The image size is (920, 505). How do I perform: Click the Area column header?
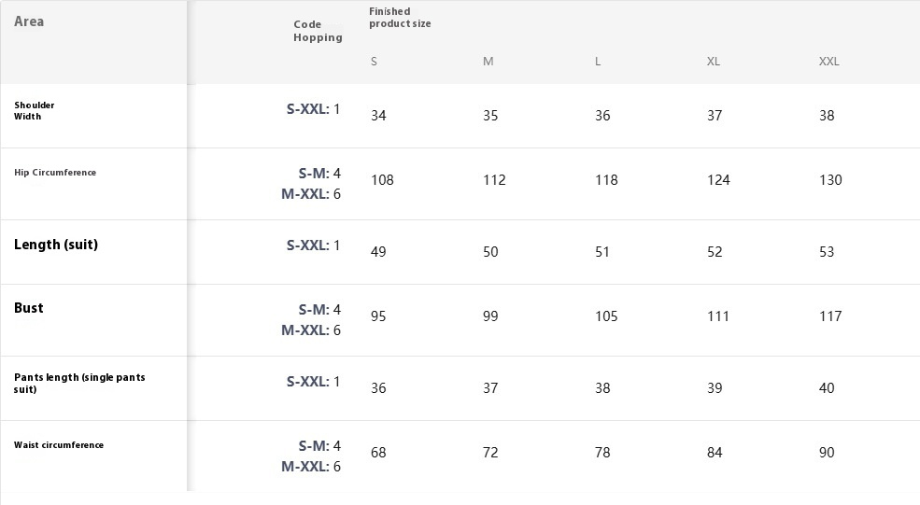coord(29,21)
